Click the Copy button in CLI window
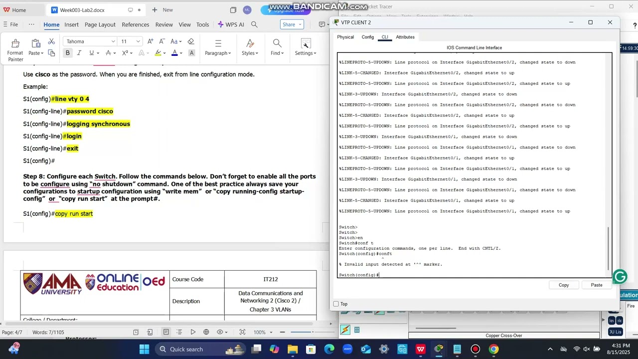The height and width of the screenshot is (359, 638). (x=564, y=285)
